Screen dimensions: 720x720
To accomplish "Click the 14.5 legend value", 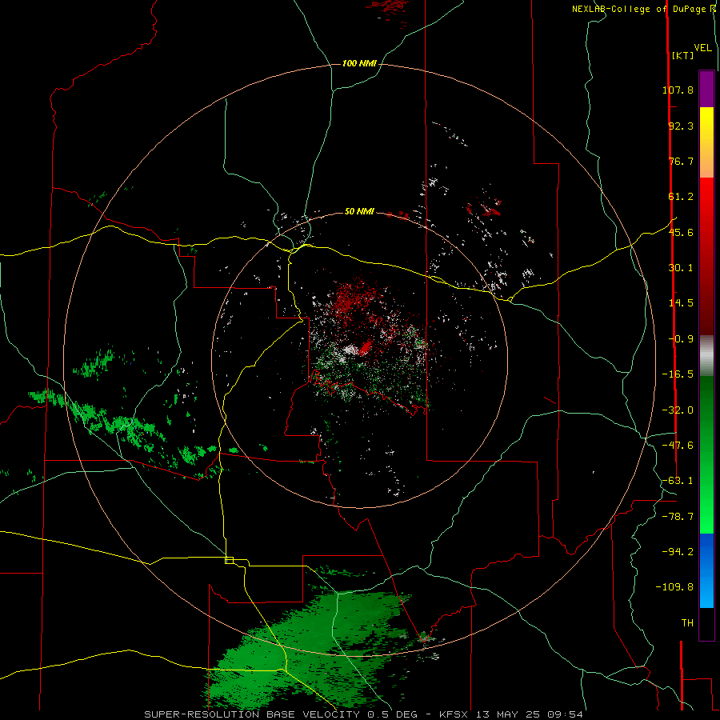I will point(681,303).
